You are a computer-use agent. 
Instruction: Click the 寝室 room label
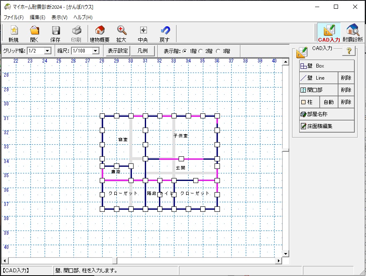(x=123, y=139)
